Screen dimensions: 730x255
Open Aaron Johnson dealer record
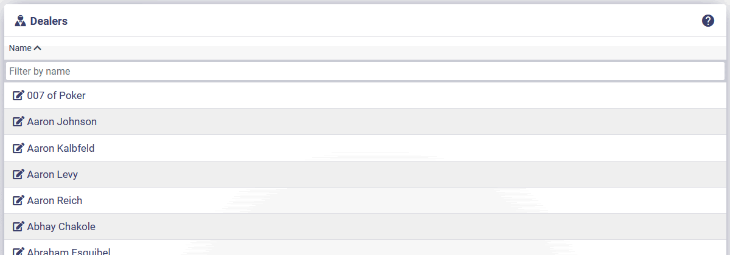62,121
